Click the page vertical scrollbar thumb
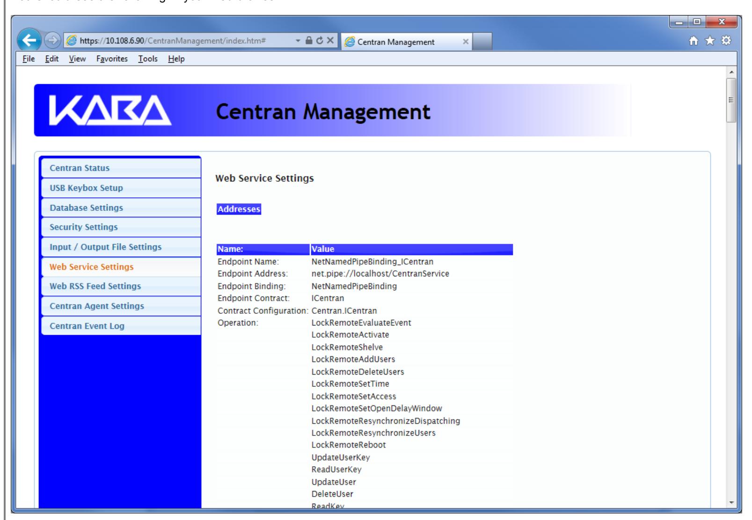The height and width of the screenshot is (520, 752). pos(731,100)
